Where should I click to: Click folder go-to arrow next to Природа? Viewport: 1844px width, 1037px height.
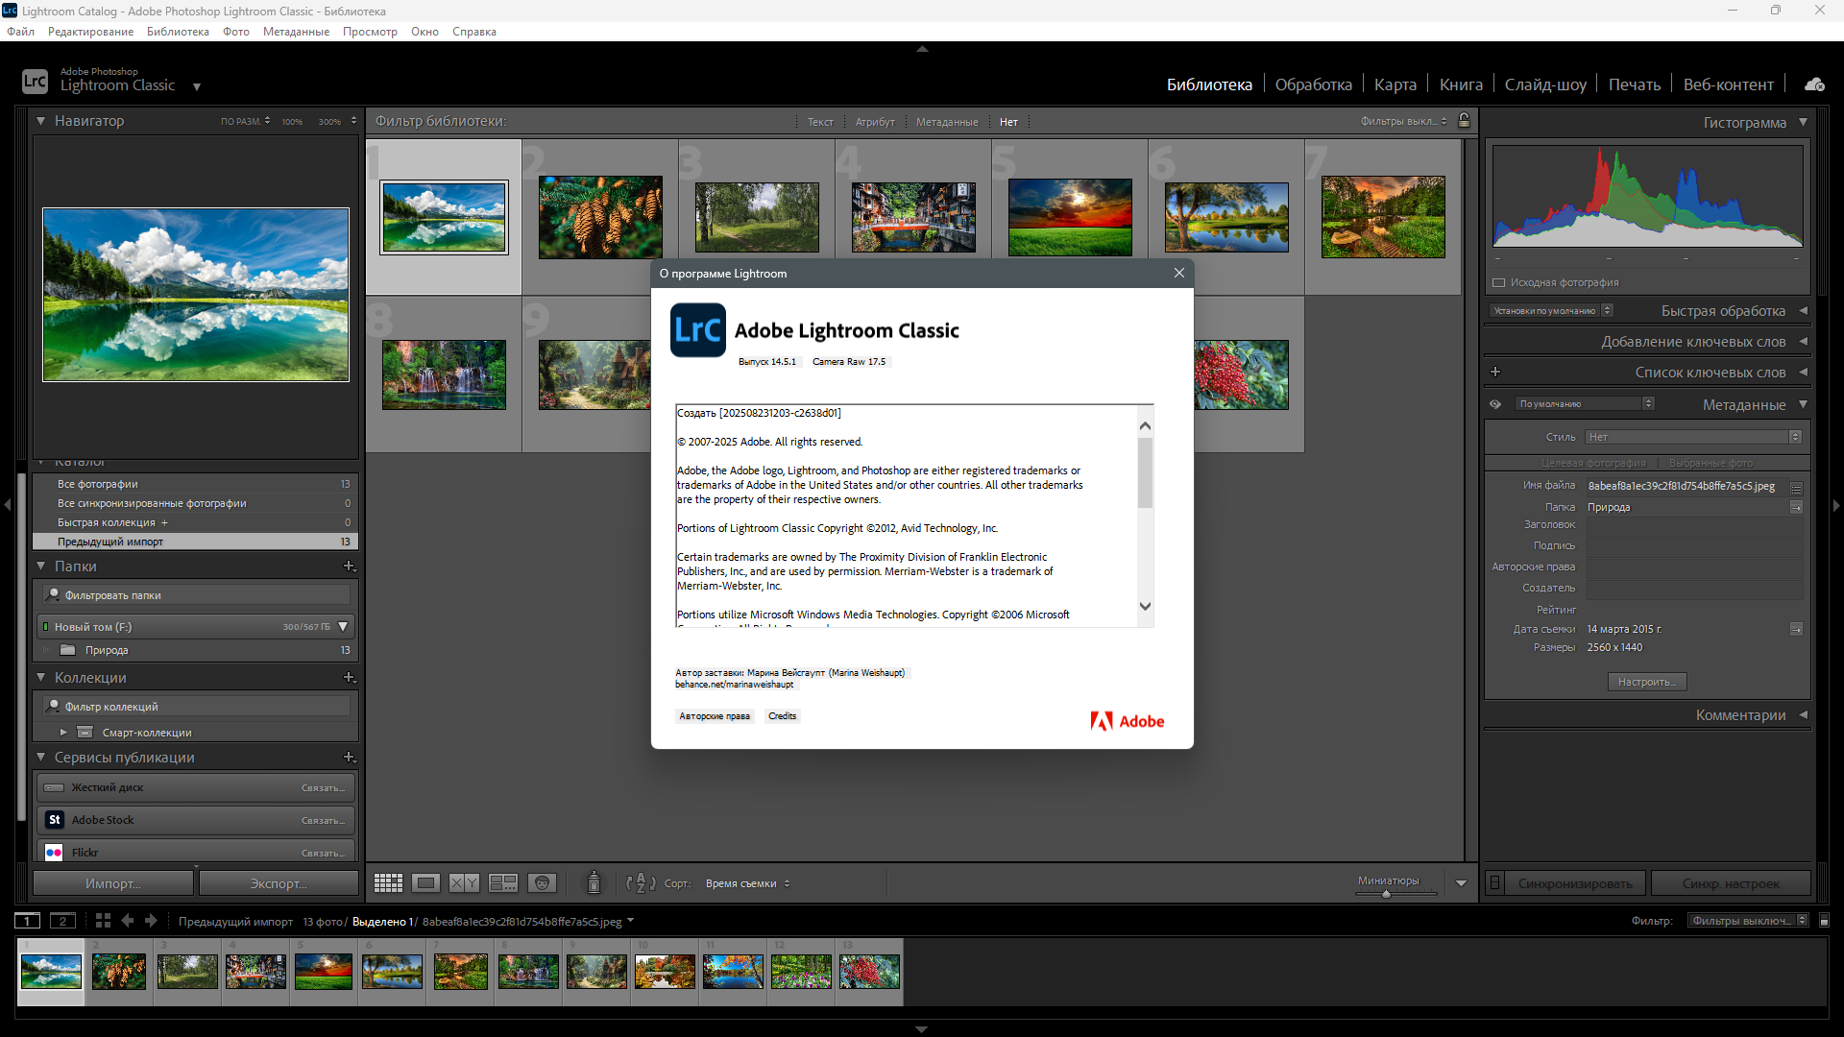[x=1796, y=507]
